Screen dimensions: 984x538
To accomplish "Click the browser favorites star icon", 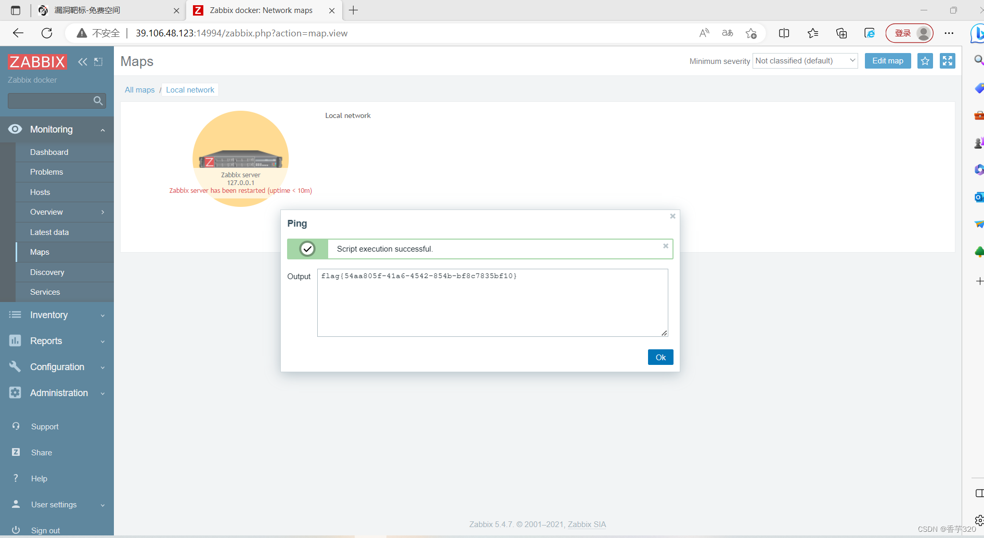I will click(x=751, y=33).
